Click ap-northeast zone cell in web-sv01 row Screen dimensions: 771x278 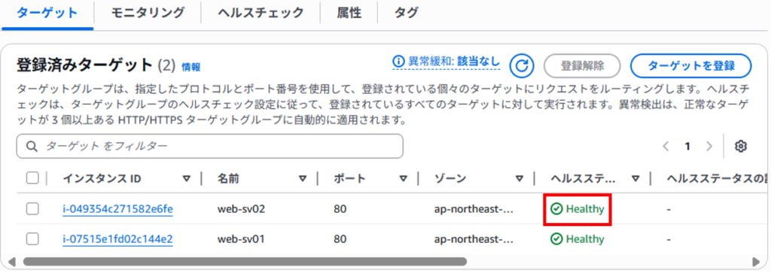(474, 239)
